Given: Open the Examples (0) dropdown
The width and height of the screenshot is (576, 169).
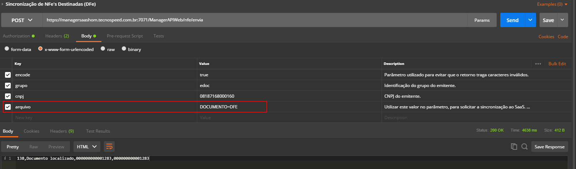Looking at the screenshot, I should (552, 4).
